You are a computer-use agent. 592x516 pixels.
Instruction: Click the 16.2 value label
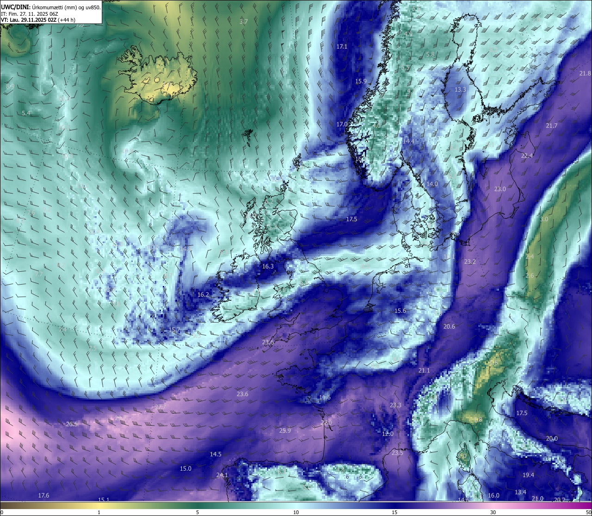click(x=203, y=295)
